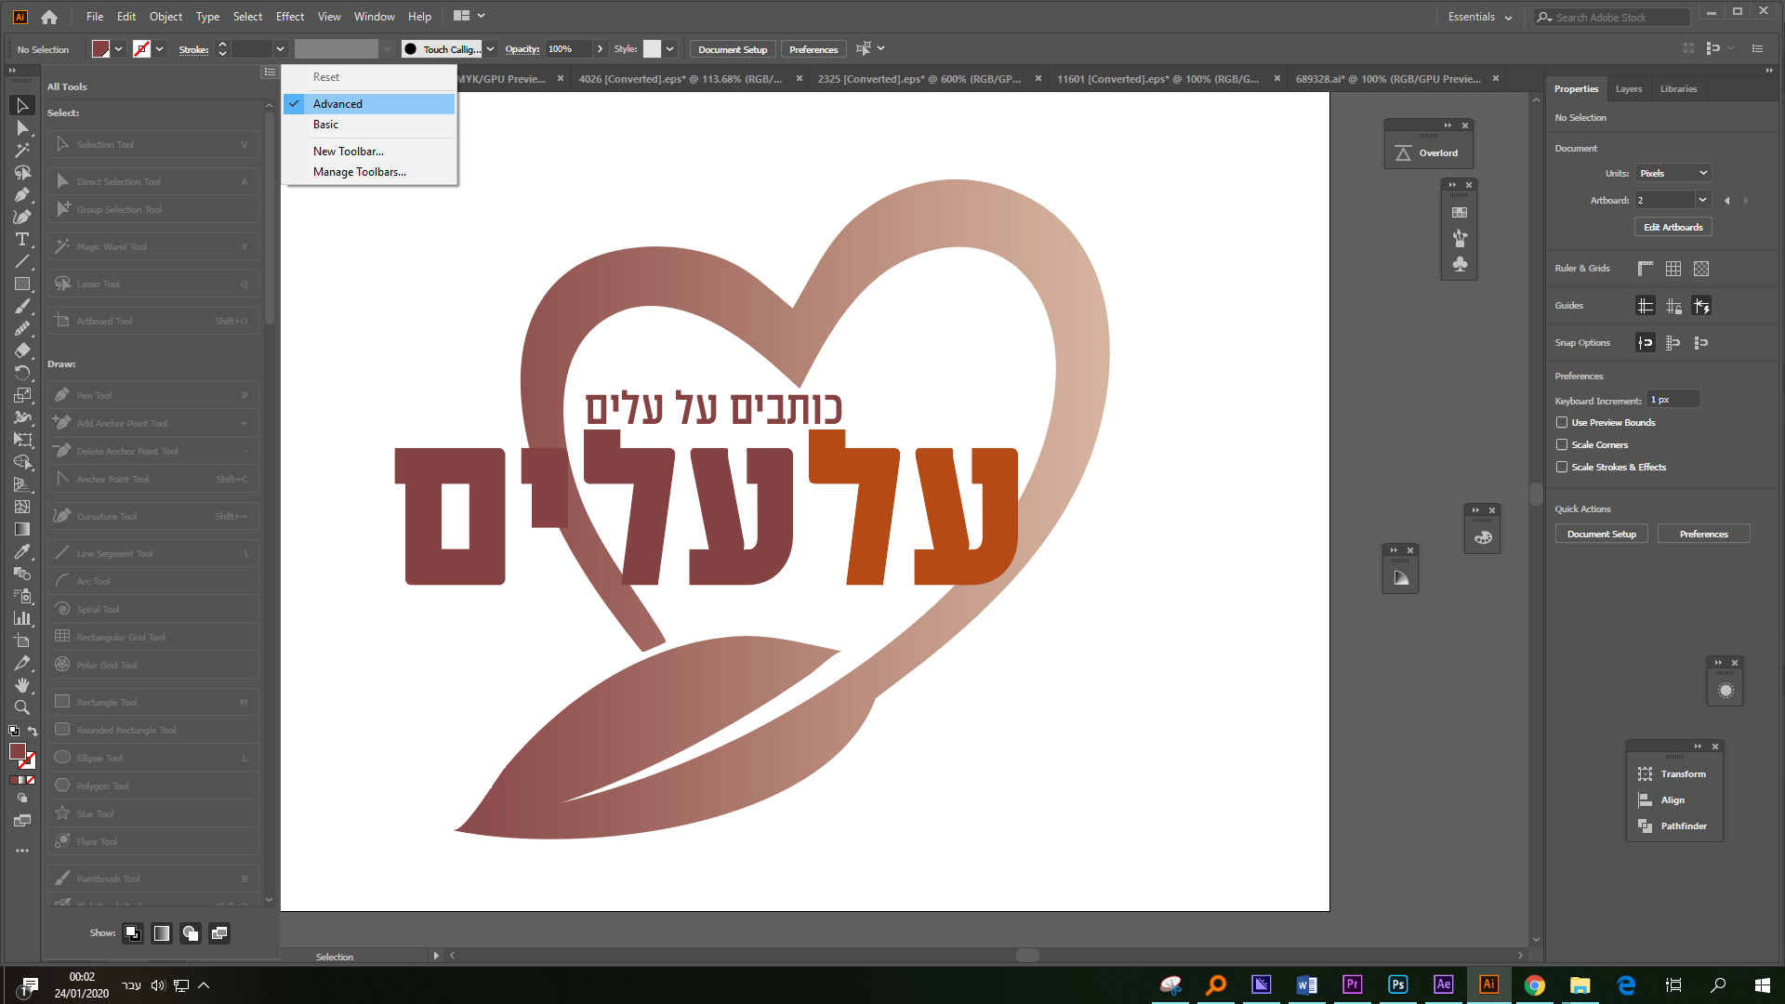Screen dimensions: 1785x1004
Task: Click the Document Setup button
Action: pyautogui.click(x=733, y=48)
